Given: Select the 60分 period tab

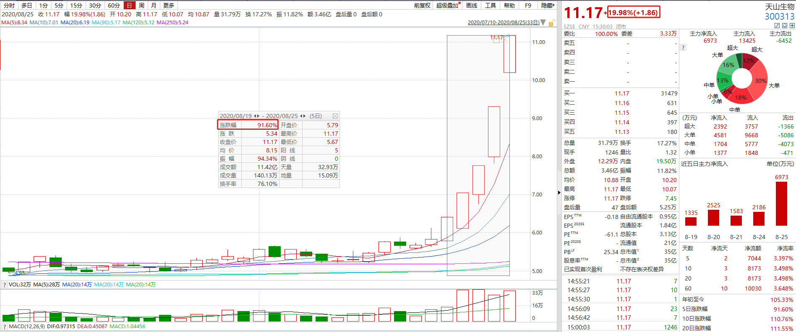Looking at the screenshot, I should tap(114, 5).
